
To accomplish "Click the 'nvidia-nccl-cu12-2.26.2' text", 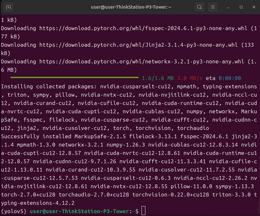I will click(211, 178).
